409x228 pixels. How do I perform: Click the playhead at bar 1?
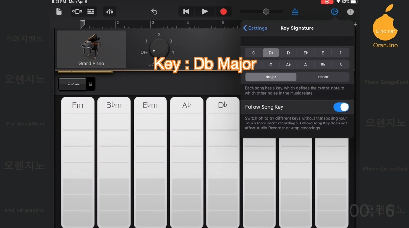82,24
